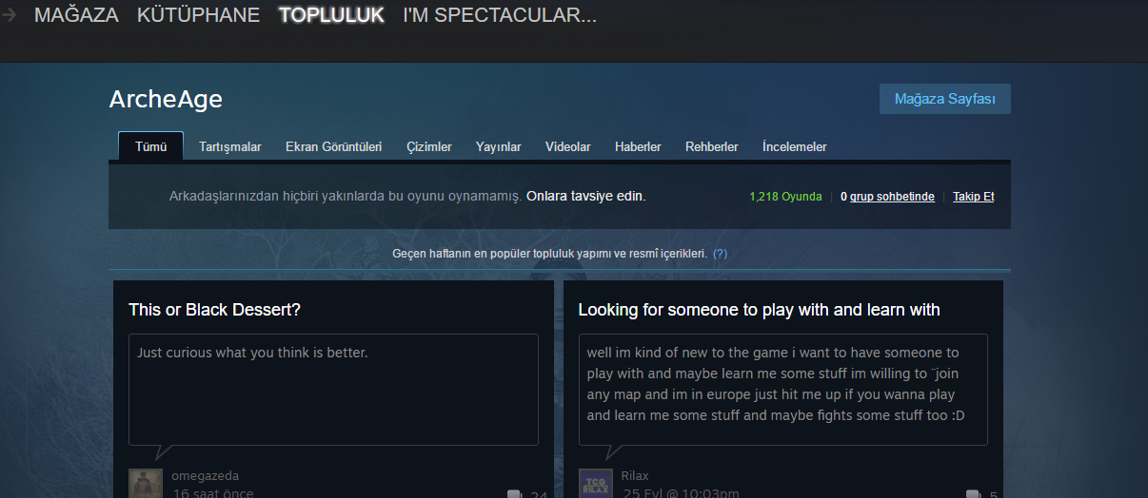Select the TOPLULUK menu
The height and width of the screenshot is (498, 1148).
pos(331,15)
